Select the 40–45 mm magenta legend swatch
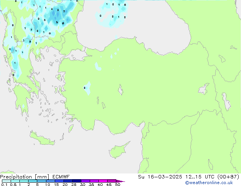Viewport: 241px width, 186px height. [103, 181]
